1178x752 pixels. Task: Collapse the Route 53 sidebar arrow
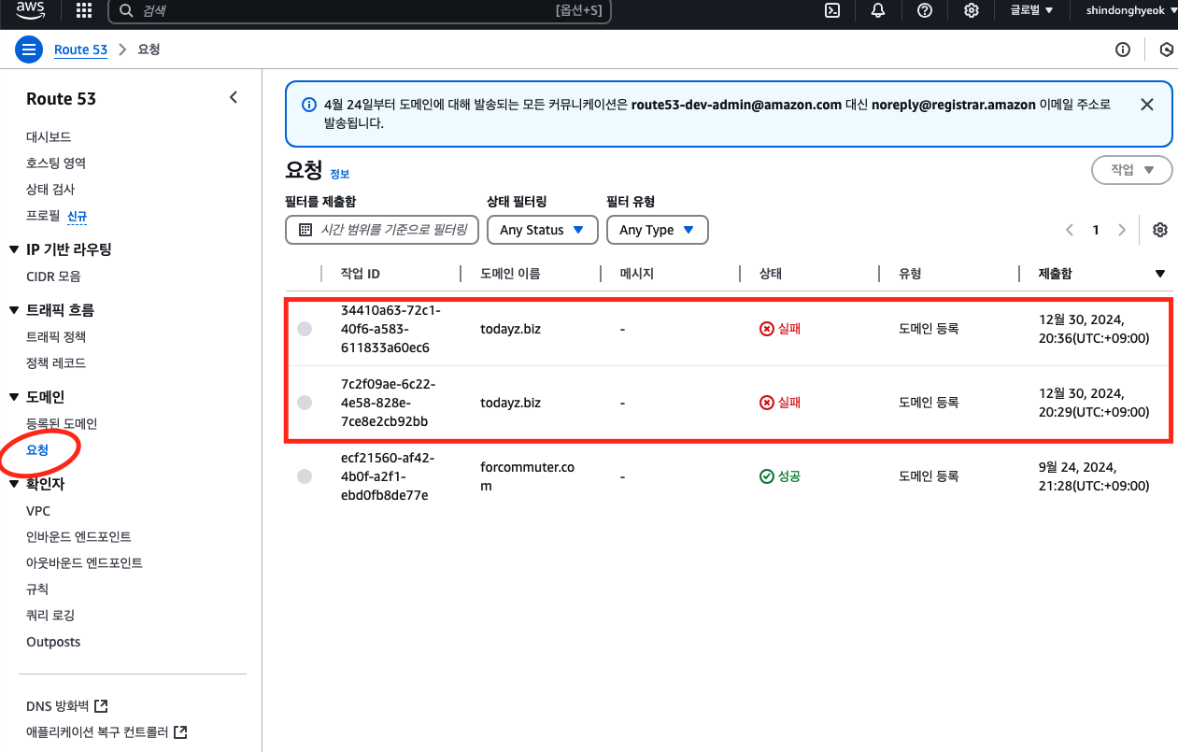(x=234, y=97)
